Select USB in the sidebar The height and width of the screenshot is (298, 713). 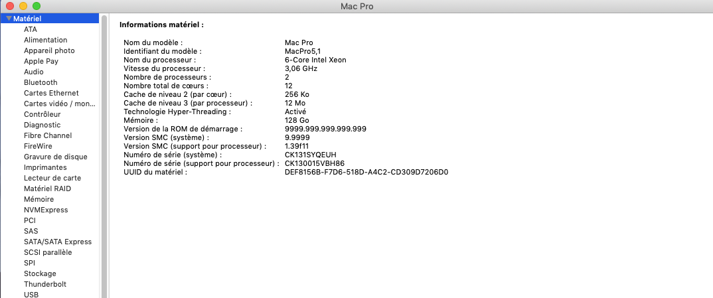click(31, 295)
